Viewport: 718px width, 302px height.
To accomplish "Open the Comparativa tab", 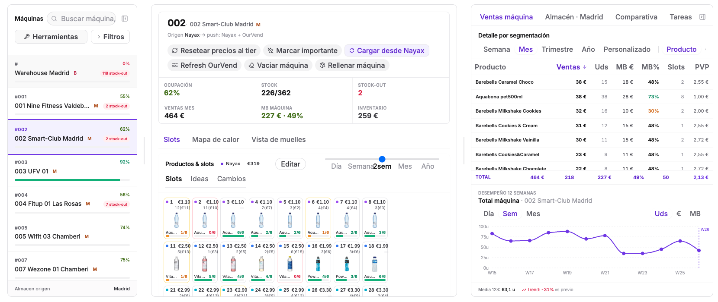I will coord(636,17).
